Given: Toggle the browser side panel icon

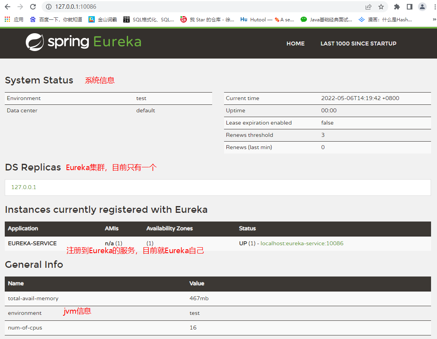Looking at the screenshot, I should tap(409, 7).
